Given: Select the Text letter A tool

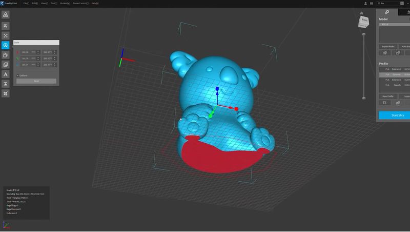Looking at the screenshot, I should click(x=6, y=74).
